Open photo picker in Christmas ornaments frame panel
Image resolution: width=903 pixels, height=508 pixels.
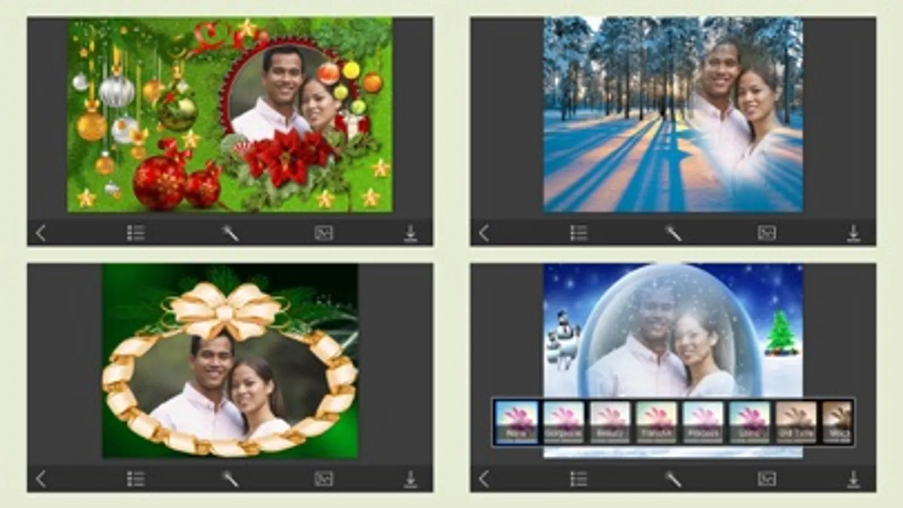point(324,233)
